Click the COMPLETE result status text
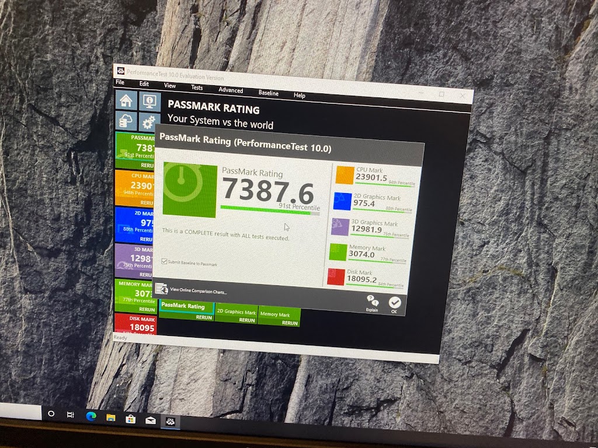Viewport: 598px width, 448px height. click(x=225, y=235)
